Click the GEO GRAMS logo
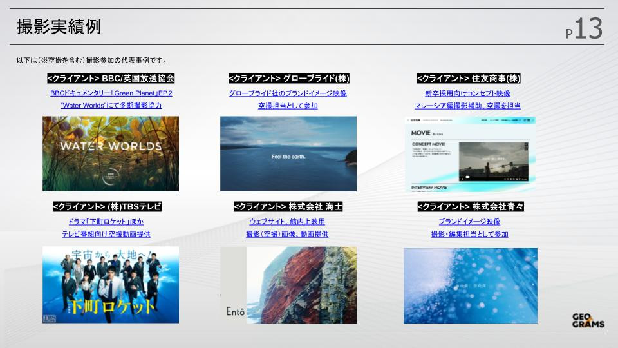Image resolution: width=618 pixels, height=348 pixels. (x=588, y=320)
